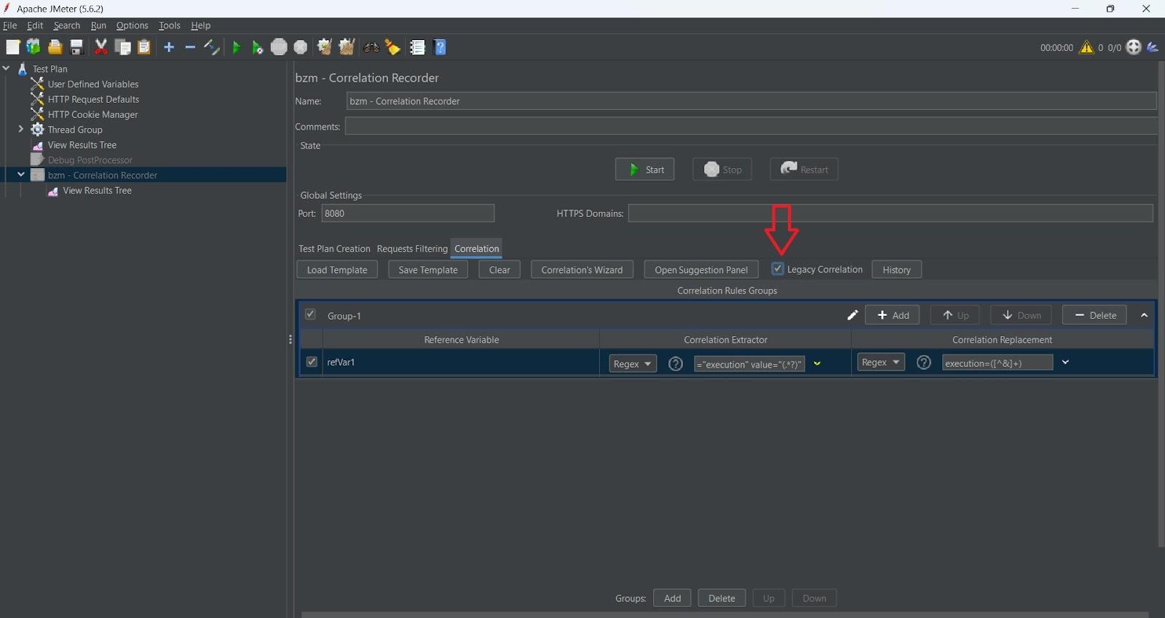The height and width of the screenshot is (618, 1165).
Task: Open the Options menu
Action: pyautogui.click(x=132, y=25)
